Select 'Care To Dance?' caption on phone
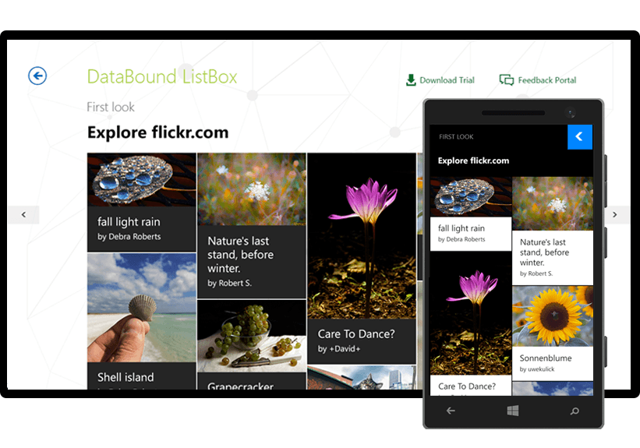 pos(466,386)
